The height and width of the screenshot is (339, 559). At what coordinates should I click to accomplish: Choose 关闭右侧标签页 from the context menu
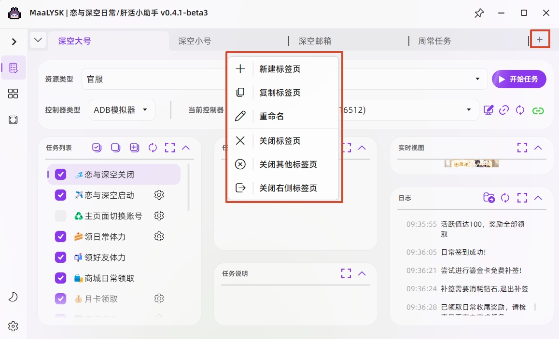pyautogui.click(x=283, y=188)
